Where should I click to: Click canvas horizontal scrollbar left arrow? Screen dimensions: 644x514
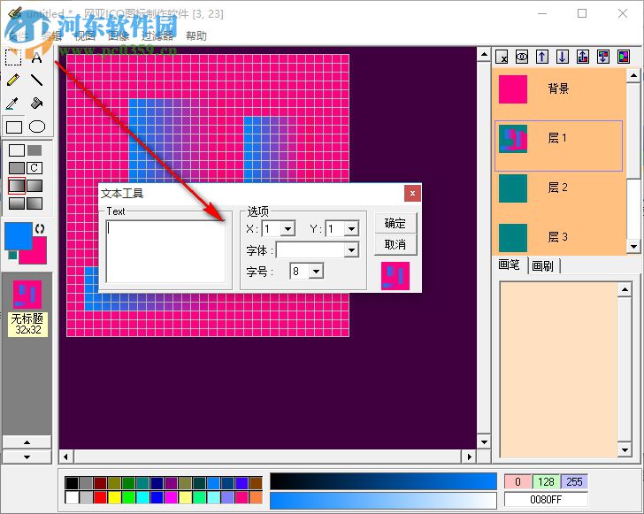click(x=66, y=456)
